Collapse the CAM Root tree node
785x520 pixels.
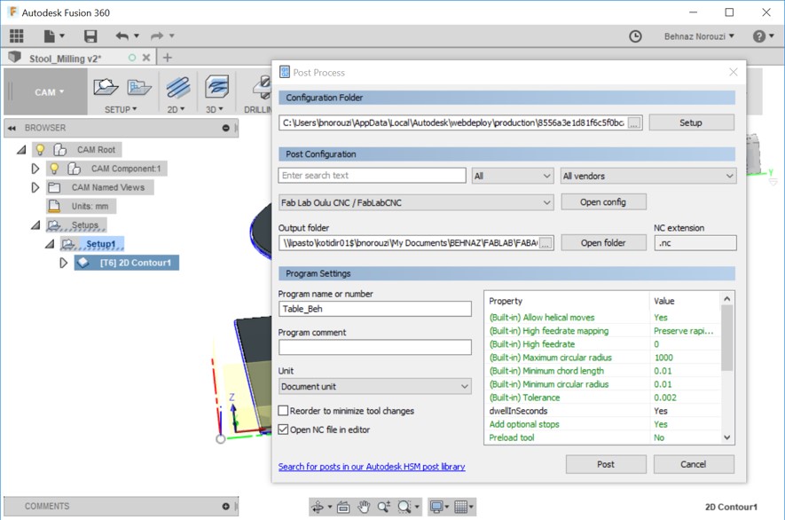click(x=21, y=149)
